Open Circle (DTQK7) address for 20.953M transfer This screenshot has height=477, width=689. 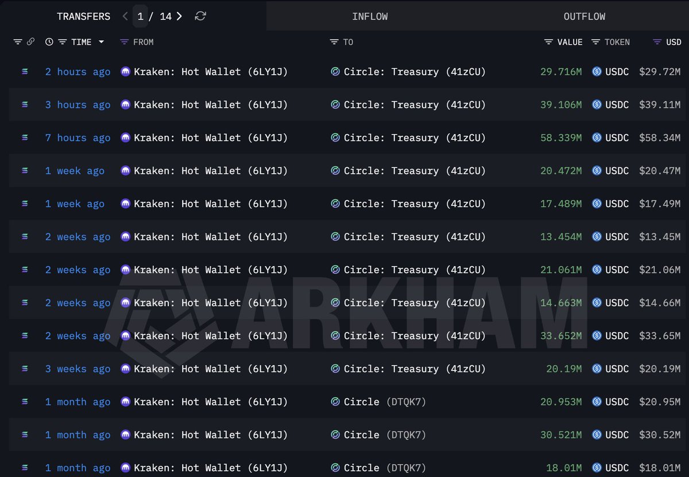coord(385,402)
